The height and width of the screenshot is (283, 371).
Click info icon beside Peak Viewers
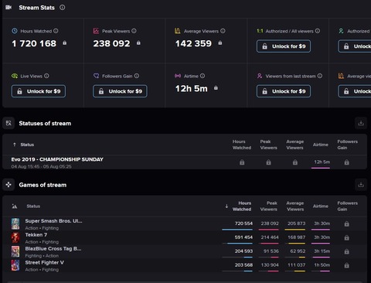[x=134, y=31]
